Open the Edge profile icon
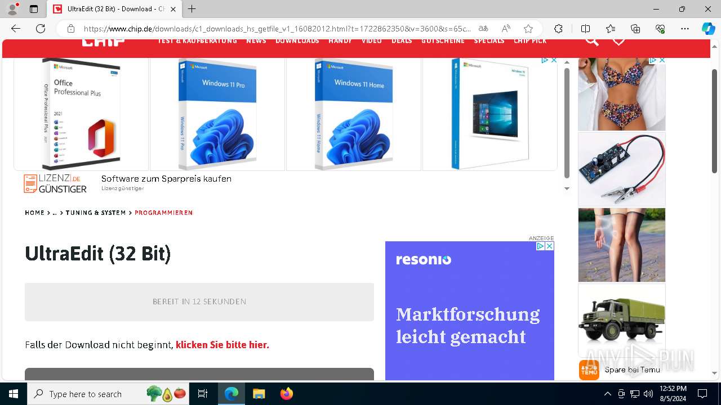Viewport: 721px width, 405px height. [12, 9]
